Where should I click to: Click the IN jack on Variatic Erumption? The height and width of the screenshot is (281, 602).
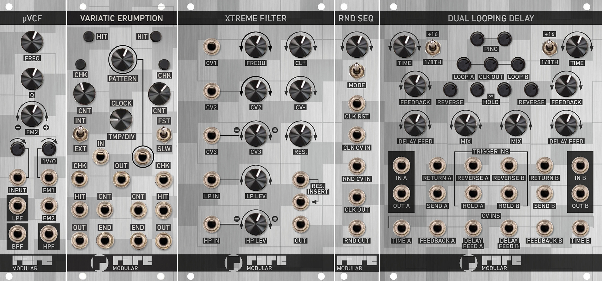101,156
